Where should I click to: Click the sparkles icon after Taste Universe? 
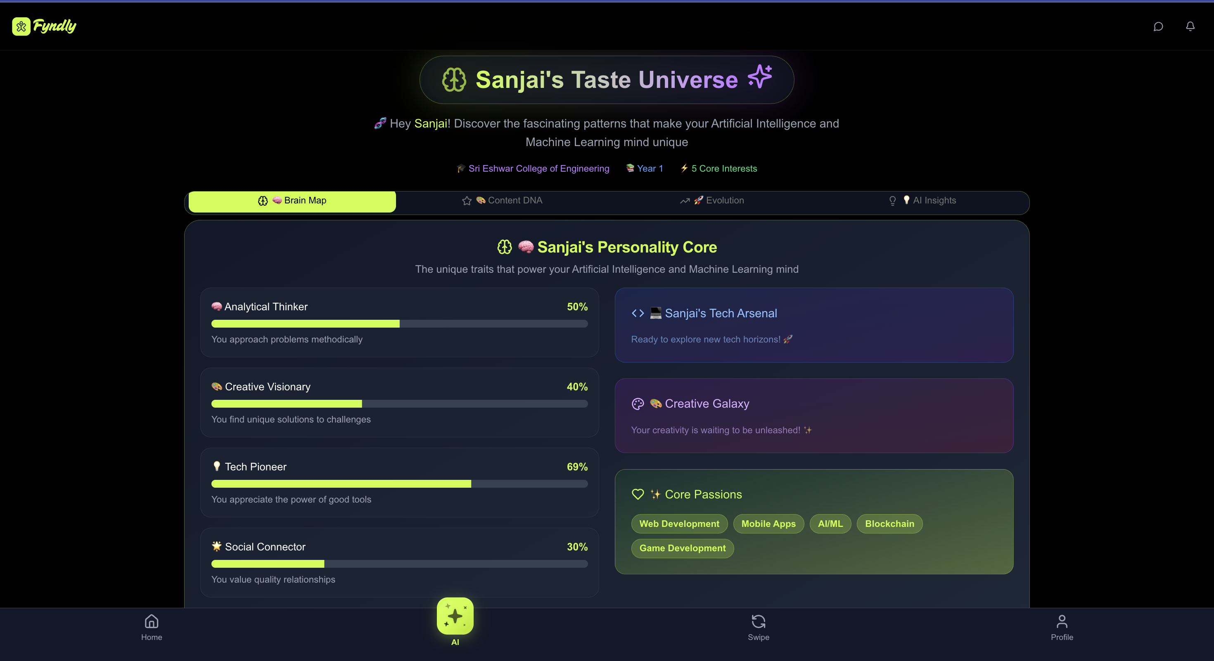[x=760, y=77]
